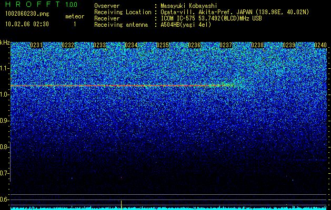The image size is (331, 210).
Task: Click the Receiving antenna field label
Action: click(121, 25)
